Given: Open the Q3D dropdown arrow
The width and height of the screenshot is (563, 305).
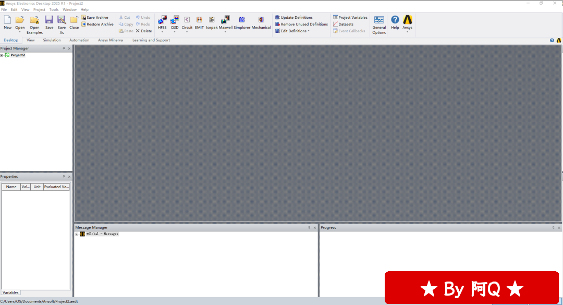Looking at the screenshot, I should click(x=175, y=32).
